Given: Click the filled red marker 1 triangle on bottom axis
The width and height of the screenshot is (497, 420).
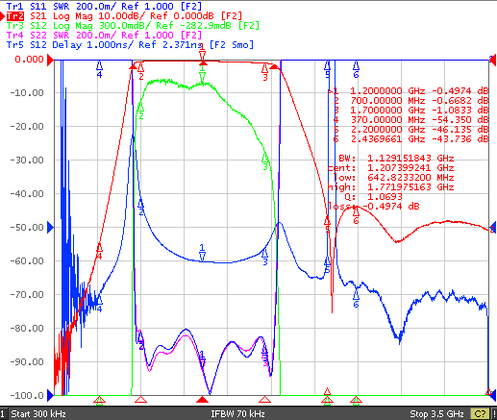Looking at the screenshot, I should 202,400.
